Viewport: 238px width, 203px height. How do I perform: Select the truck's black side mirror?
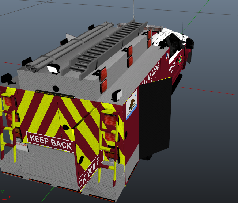click(x=190, y=43)
